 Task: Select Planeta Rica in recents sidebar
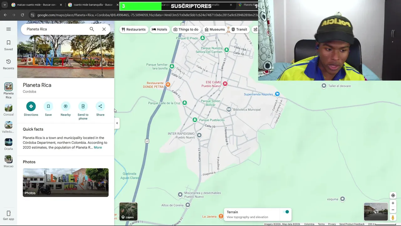pyautogui.click(x=8, y=91)
